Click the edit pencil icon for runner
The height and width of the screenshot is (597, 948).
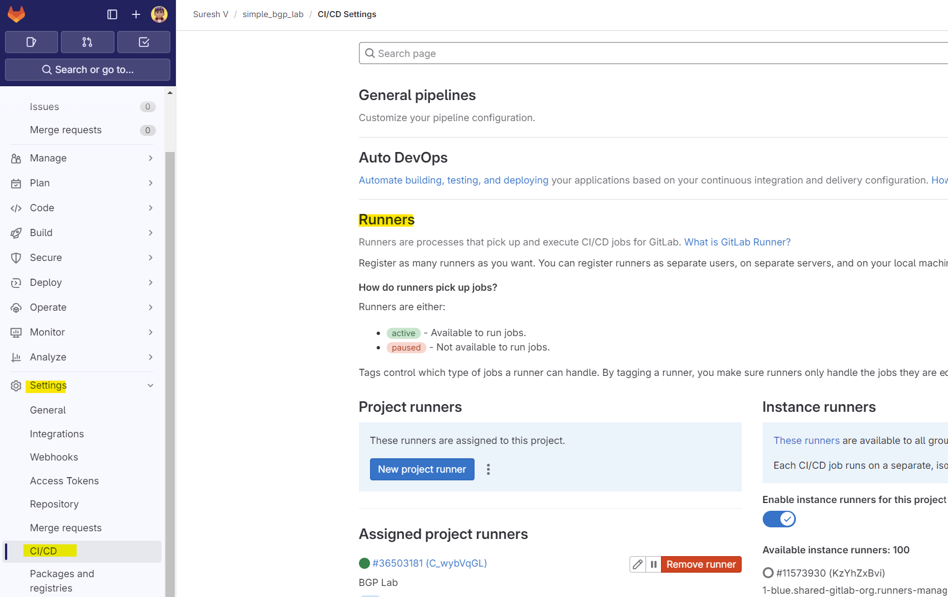tap(638, 564)
